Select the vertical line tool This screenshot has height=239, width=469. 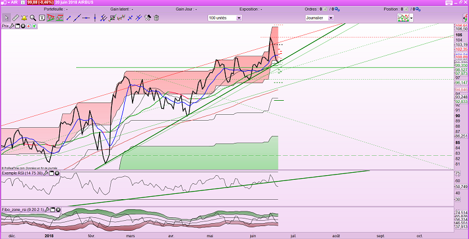tap(95, 18)
